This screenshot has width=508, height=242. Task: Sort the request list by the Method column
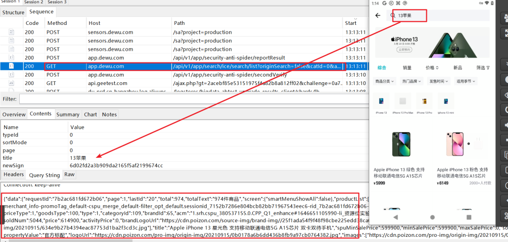point(65,23)
